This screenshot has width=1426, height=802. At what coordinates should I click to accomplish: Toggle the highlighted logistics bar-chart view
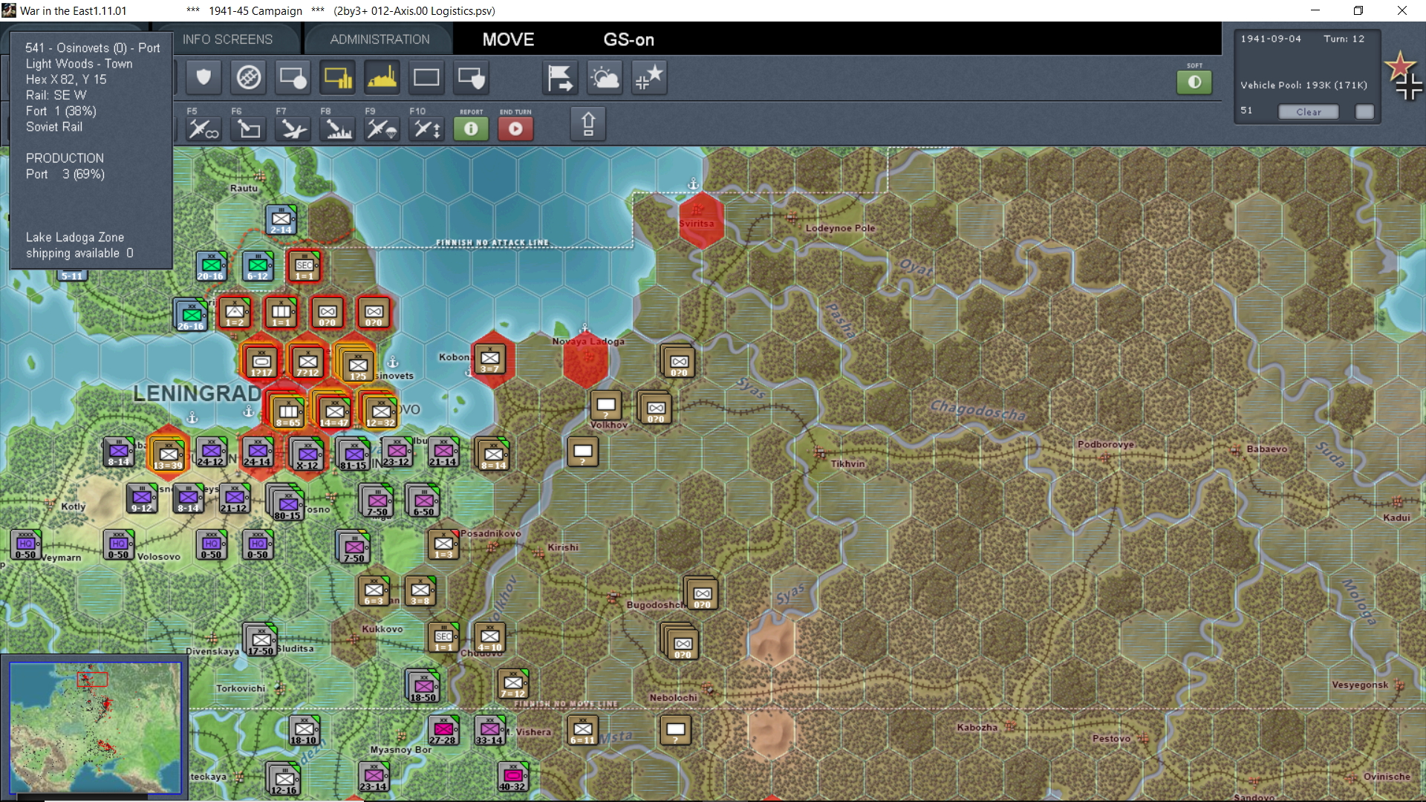338,78
